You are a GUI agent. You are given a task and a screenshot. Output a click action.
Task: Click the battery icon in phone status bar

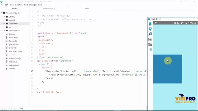coord(195,23)
